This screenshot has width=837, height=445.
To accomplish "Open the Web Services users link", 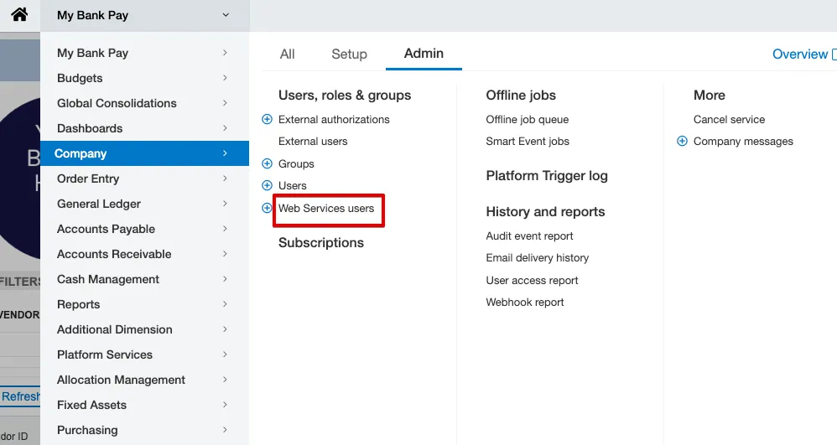I will (x=326, y=208).
